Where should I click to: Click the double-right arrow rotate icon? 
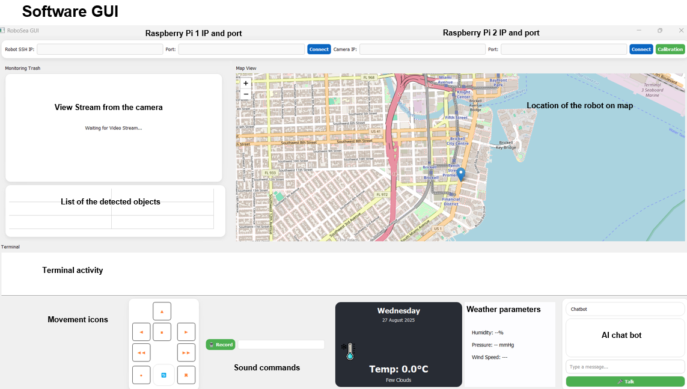click(x=186, y=352)
